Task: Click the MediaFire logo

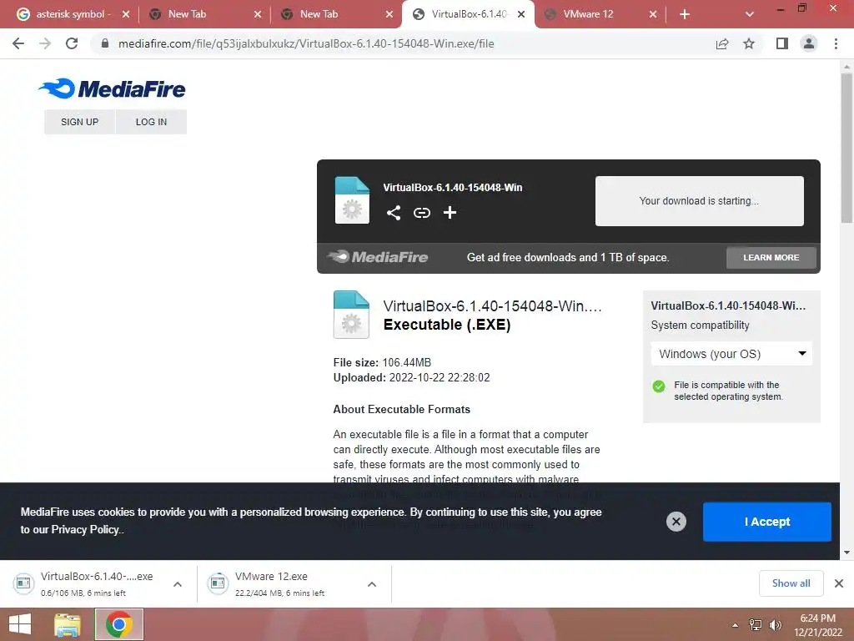Action: 113,88
